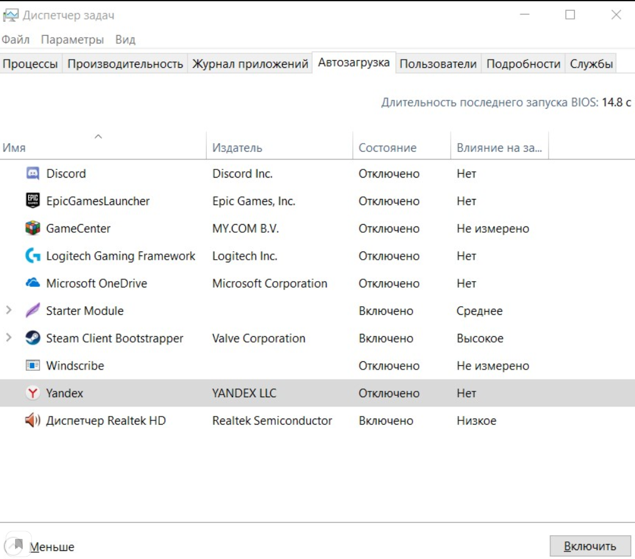Open the Вид menu
This screenshot has height=559, width=635.
coord(125,40)
